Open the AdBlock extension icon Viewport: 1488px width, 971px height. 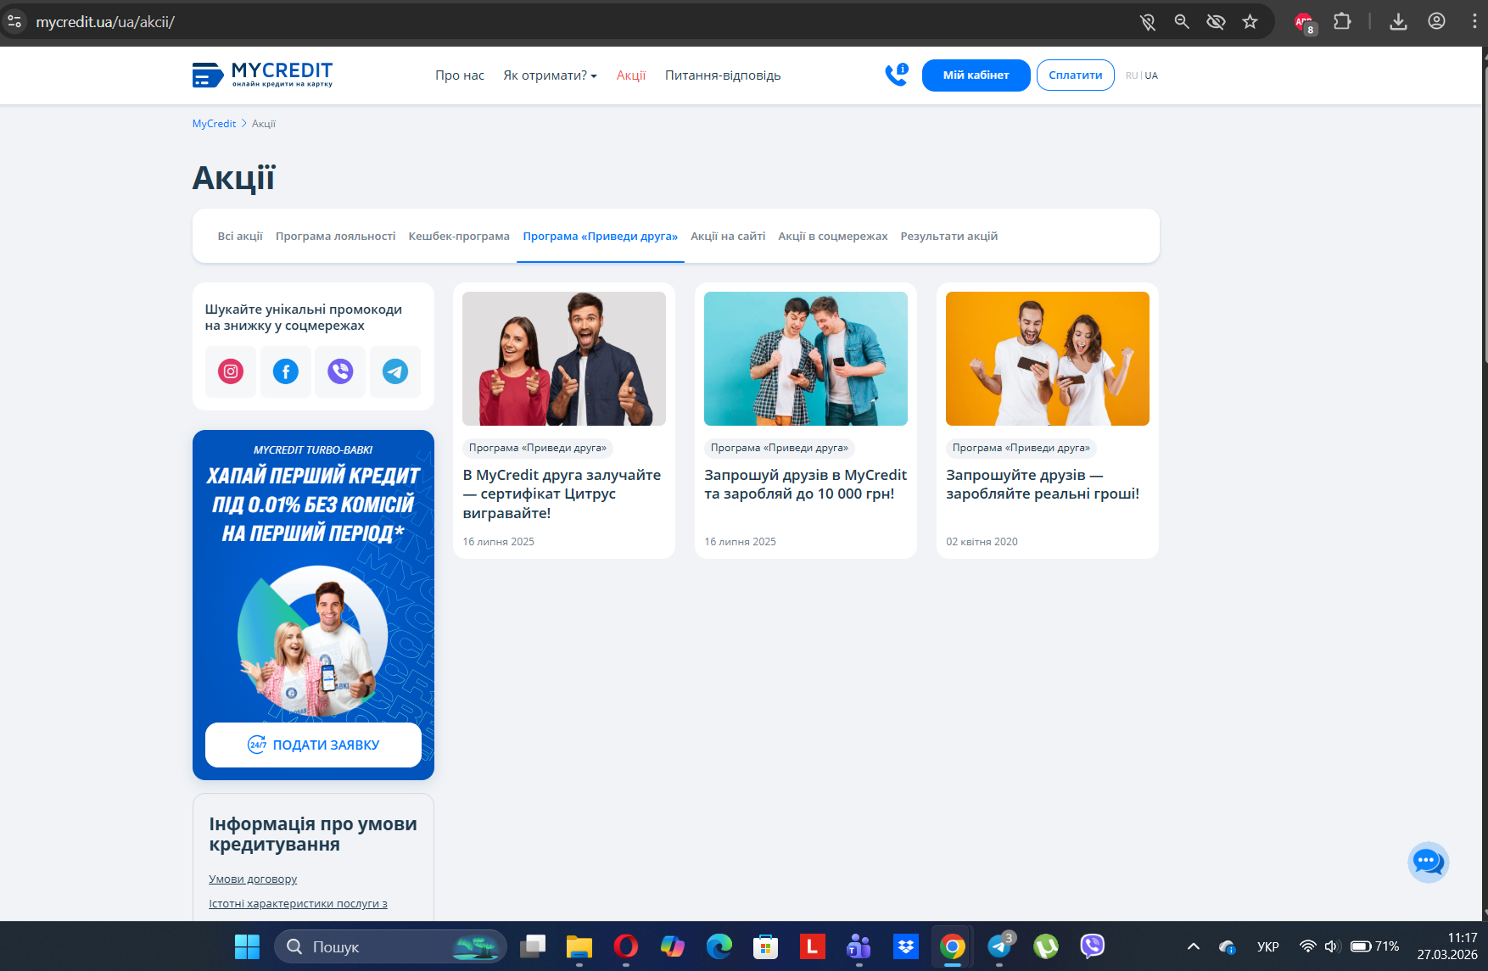[x=1305, y=23]
